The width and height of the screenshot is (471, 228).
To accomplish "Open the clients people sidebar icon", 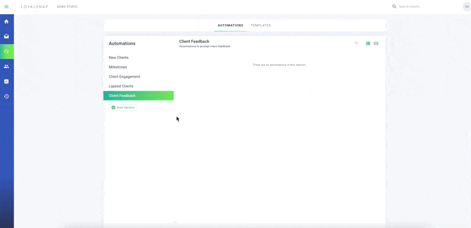I will click(x=6, y=66).
